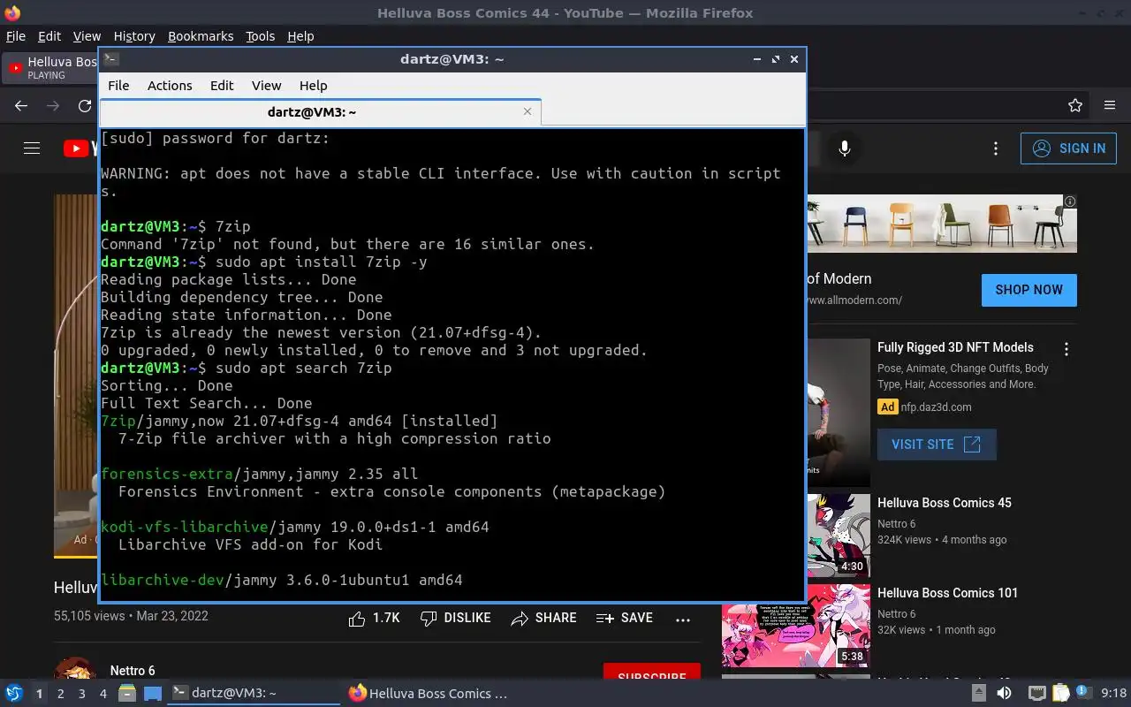Click chairs banner advertisement image
1131x707 pixels.
(x=942, y=224)
